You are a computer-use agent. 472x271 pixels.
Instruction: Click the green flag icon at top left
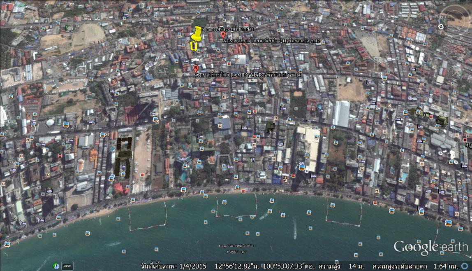click(67, 28)
